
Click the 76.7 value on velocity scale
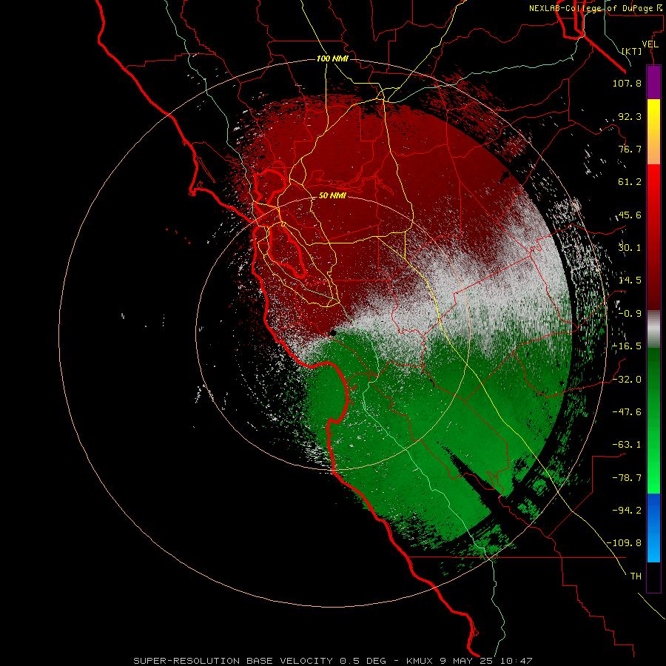630,149
